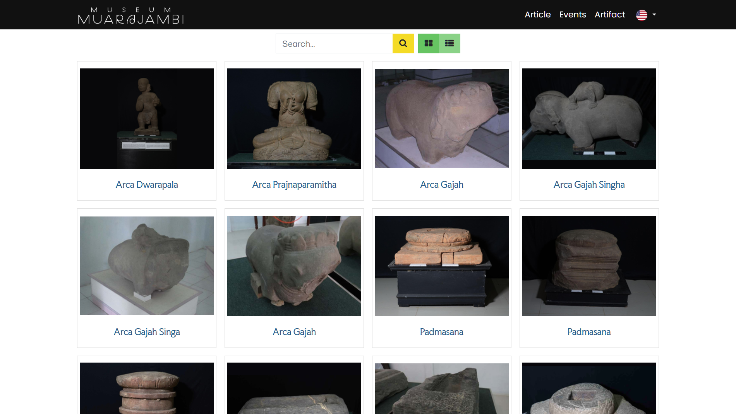The image size is (736, 414).
Task: Switch to grid view layout
Action: click(x=429, y=43)
